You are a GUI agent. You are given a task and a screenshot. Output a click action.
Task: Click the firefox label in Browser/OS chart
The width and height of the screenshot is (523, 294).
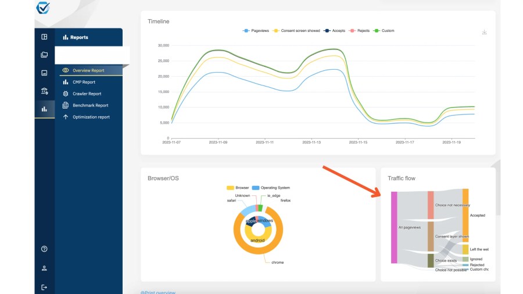point(285,200)
